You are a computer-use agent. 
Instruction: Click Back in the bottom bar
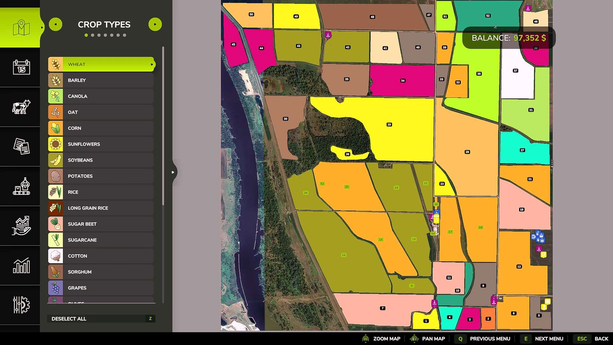(601, 339)
